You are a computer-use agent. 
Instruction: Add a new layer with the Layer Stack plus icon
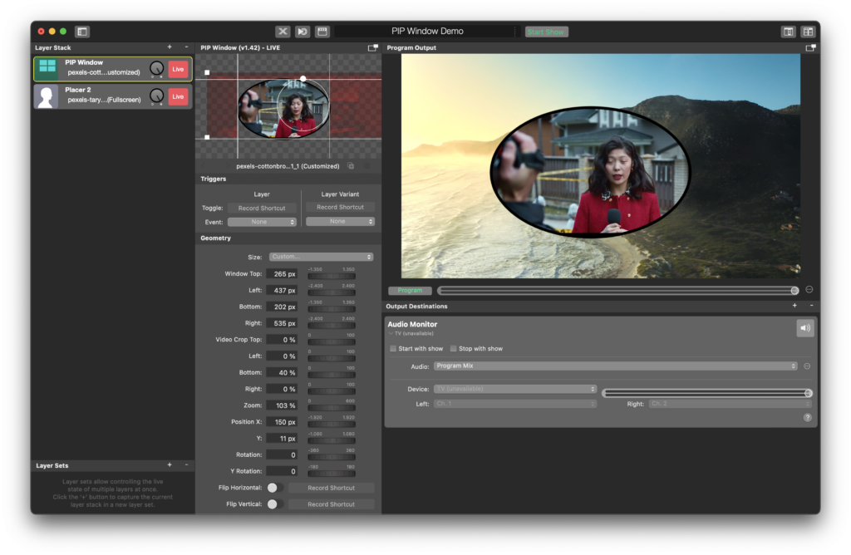coord(170,47)
